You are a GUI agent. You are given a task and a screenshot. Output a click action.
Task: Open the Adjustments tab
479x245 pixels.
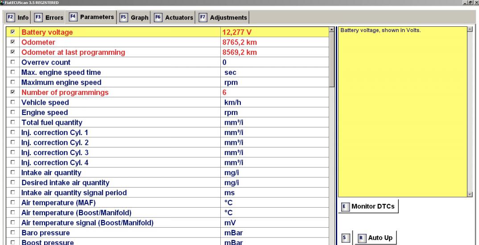click(x=223, y=17)
